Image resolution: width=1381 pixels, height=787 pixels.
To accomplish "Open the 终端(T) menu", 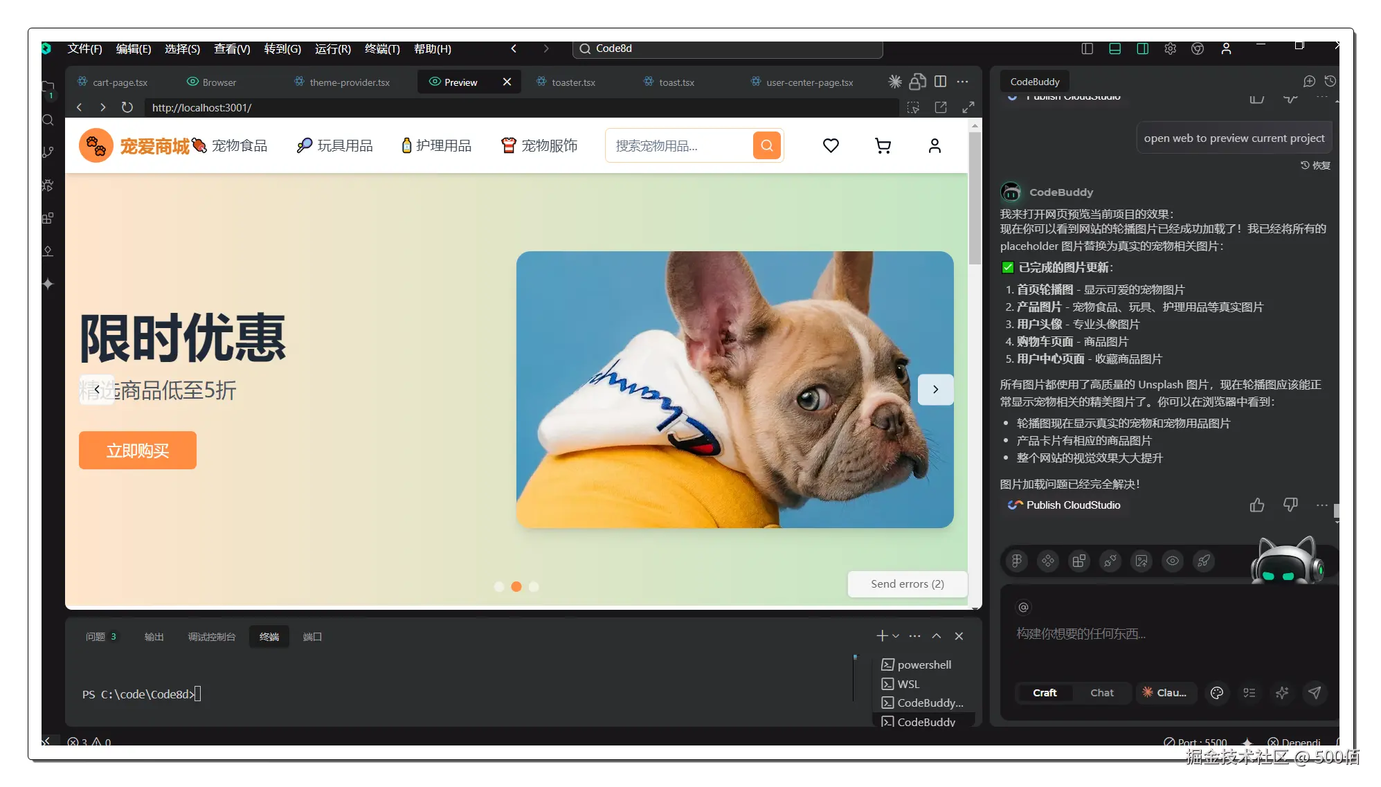I will pos(382,48).
